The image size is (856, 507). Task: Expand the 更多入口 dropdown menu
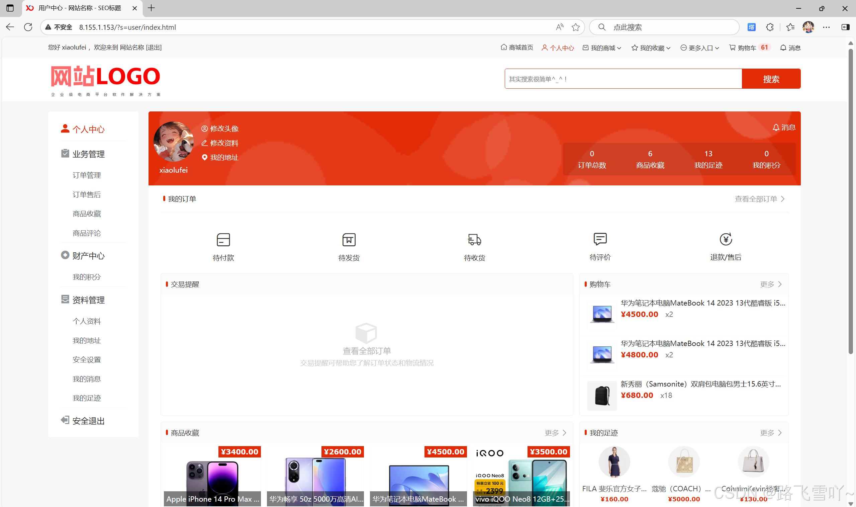click(x=700, y=48)
